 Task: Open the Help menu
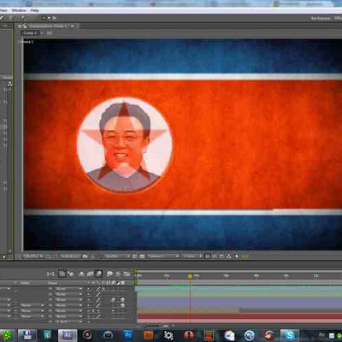[34, 10]
